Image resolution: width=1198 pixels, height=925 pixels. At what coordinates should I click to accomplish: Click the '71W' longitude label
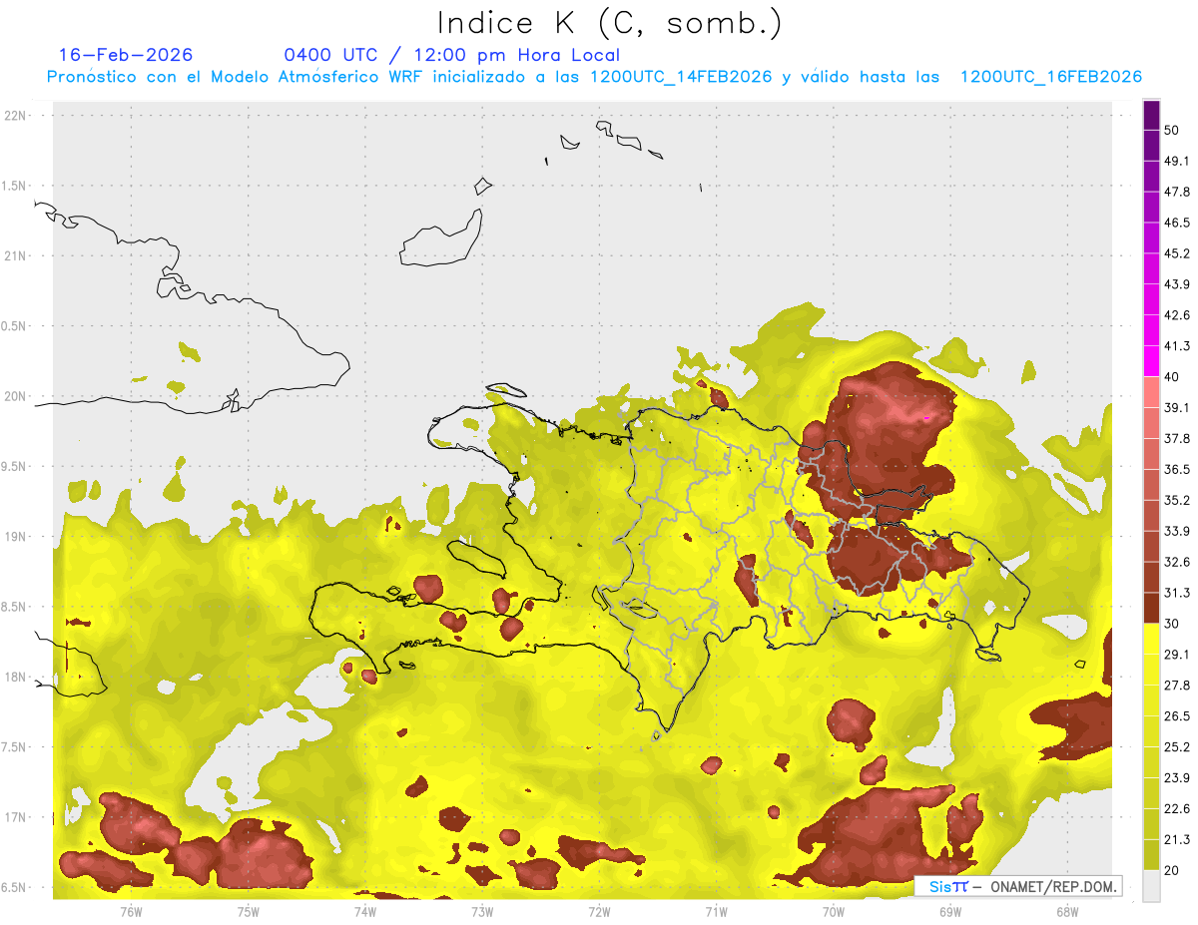pos(716,912)
